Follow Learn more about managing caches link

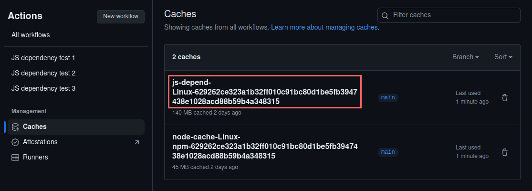pos(325,28)
